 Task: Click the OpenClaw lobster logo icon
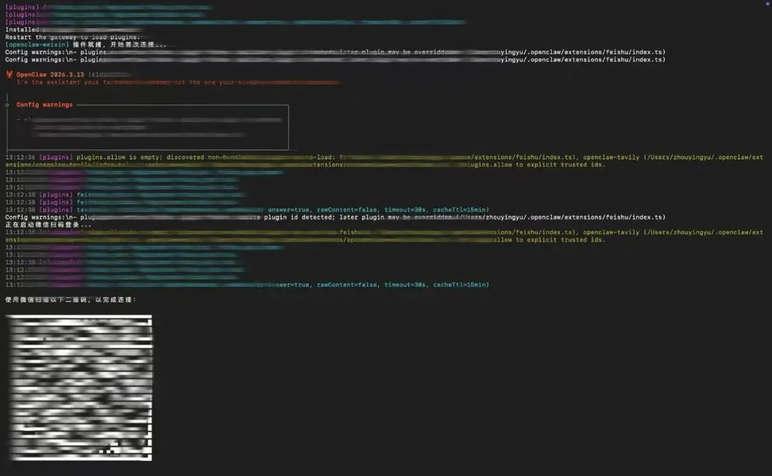[x=9, y=74]
